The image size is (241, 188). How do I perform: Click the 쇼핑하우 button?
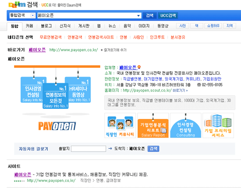click(x=213, y=26)
